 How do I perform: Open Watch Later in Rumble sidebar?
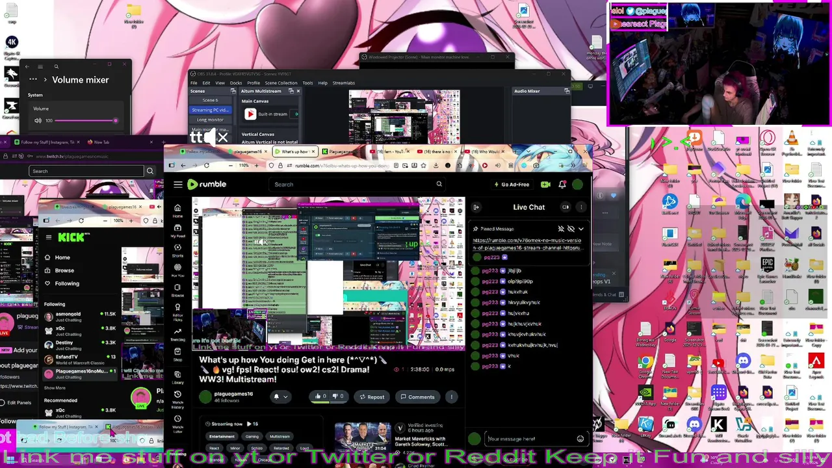177,424
